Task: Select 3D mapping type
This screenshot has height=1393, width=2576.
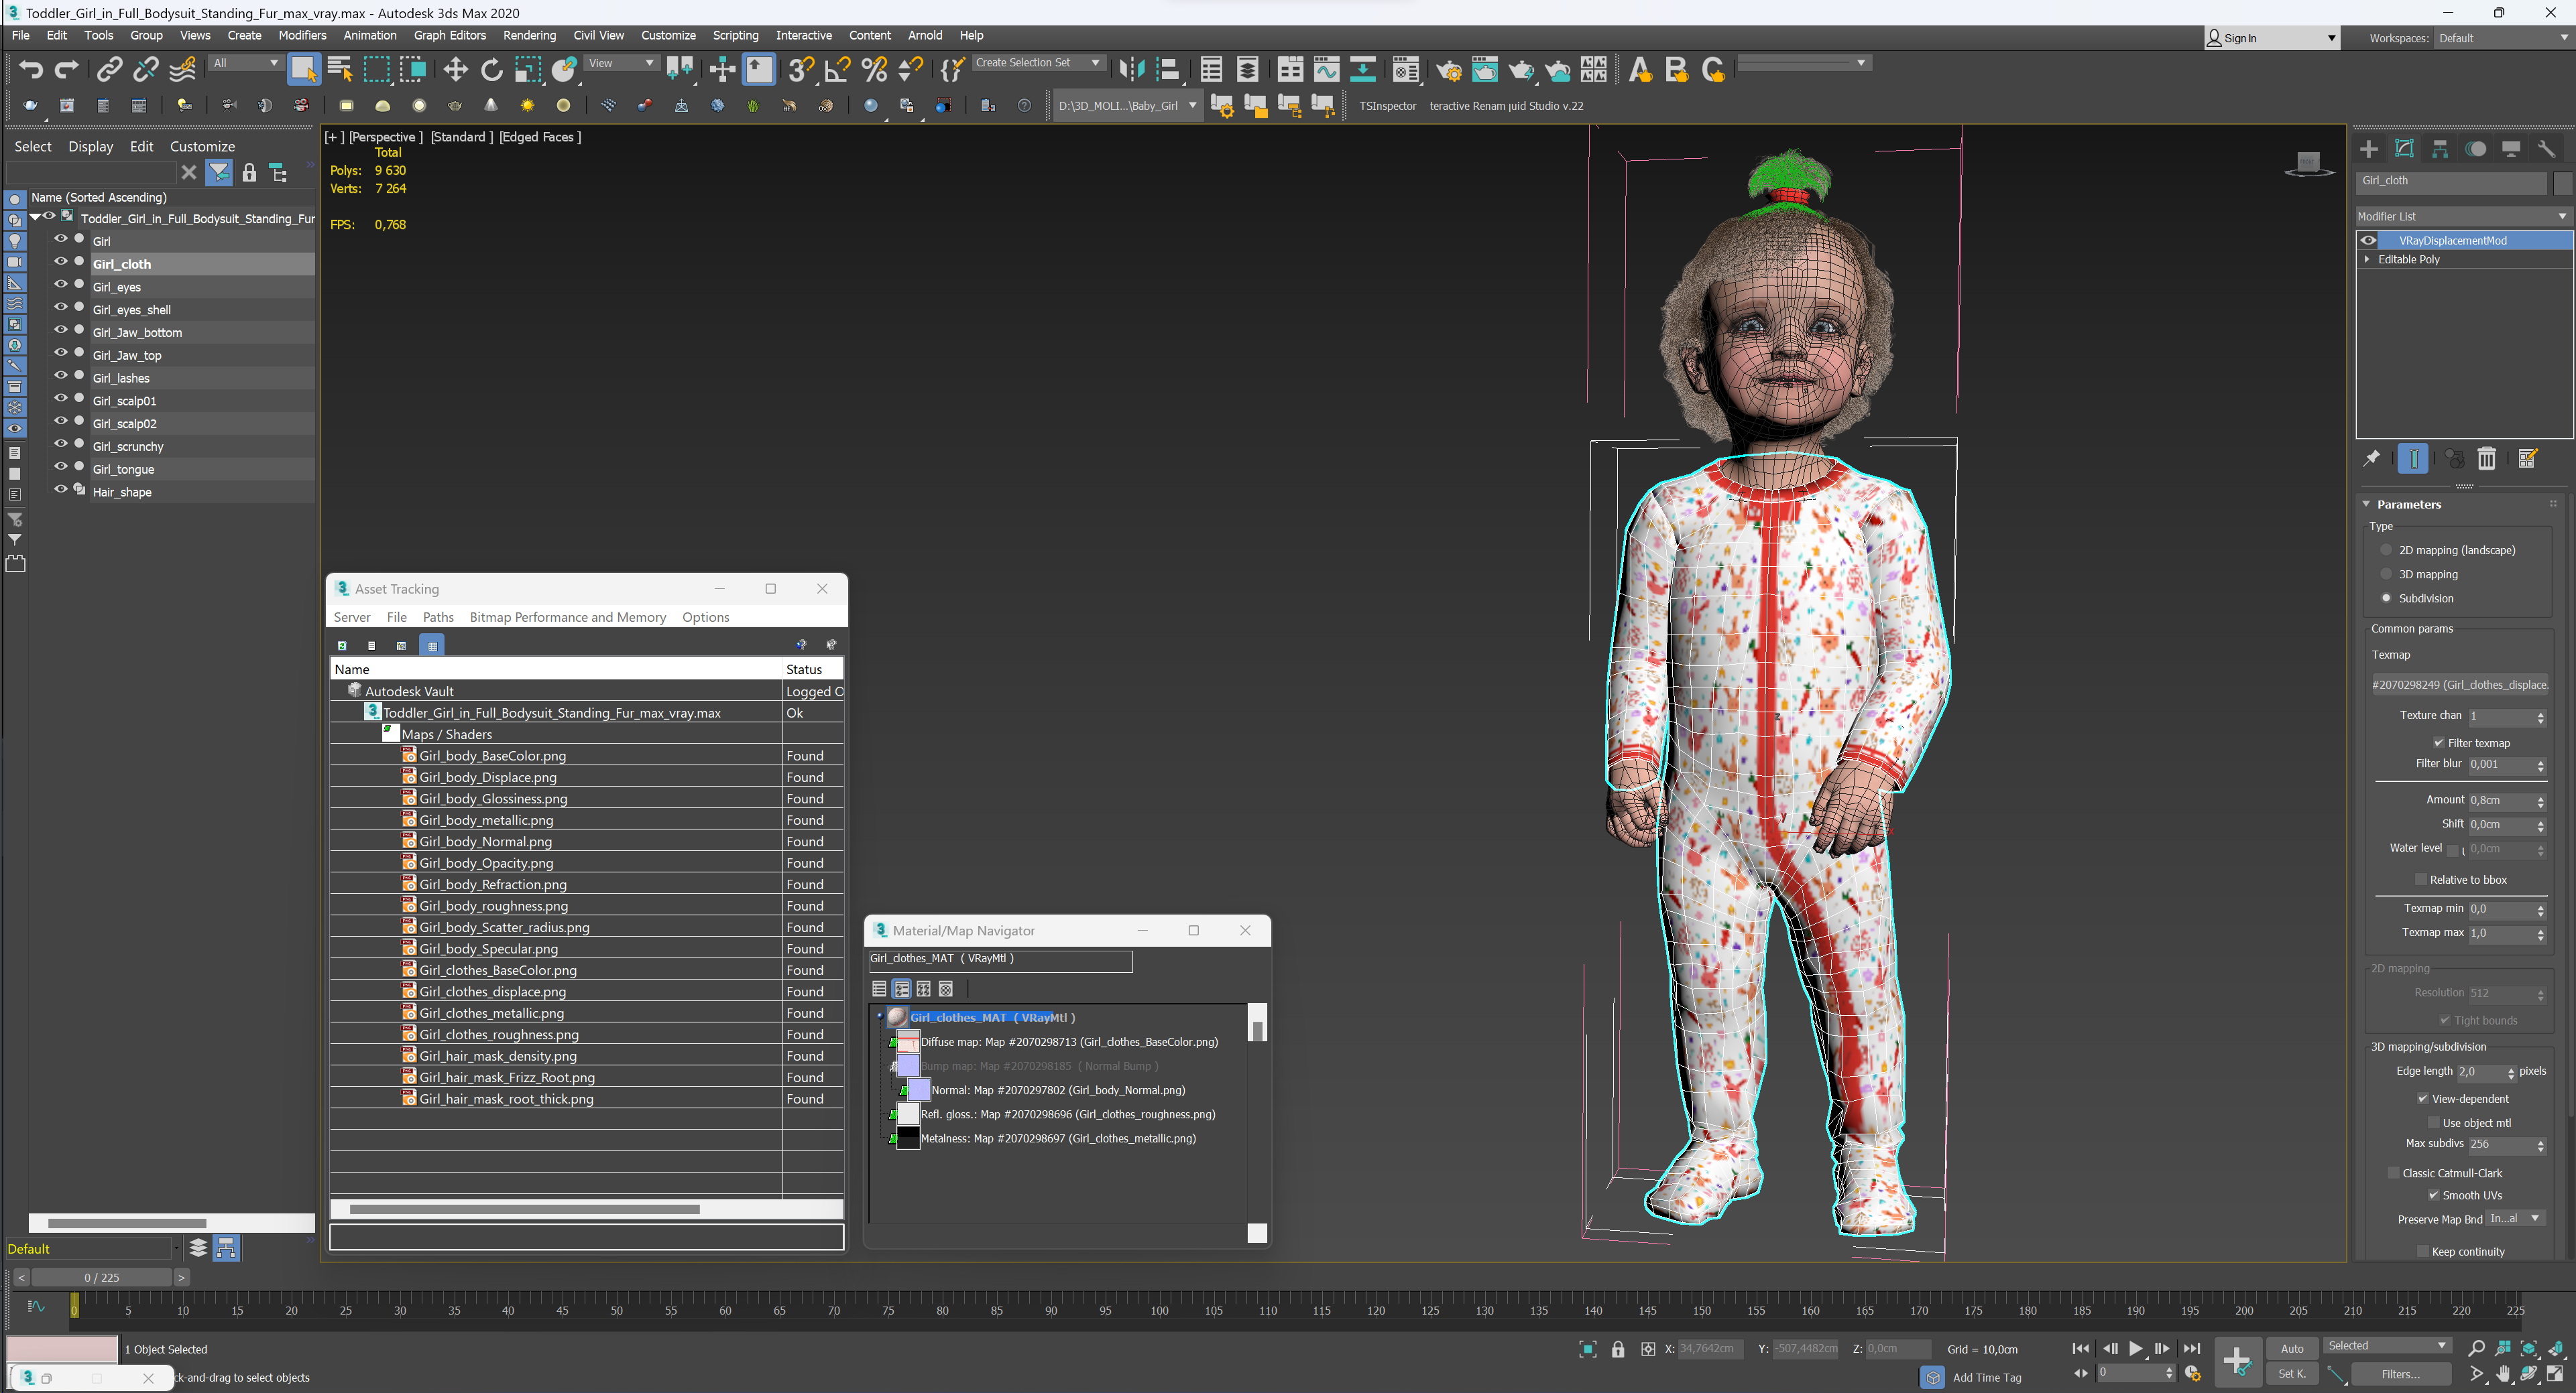Action: [x=2386, y=574]
